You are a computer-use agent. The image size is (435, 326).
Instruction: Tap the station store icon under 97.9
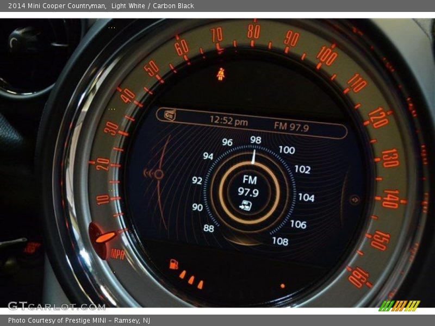tap(246, 206)
